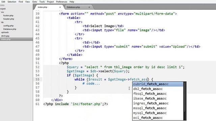216x121 pixels.
Task: Choose ingres_fetch_assoc from autocomplete list
Action: click(x=158, y=103)
